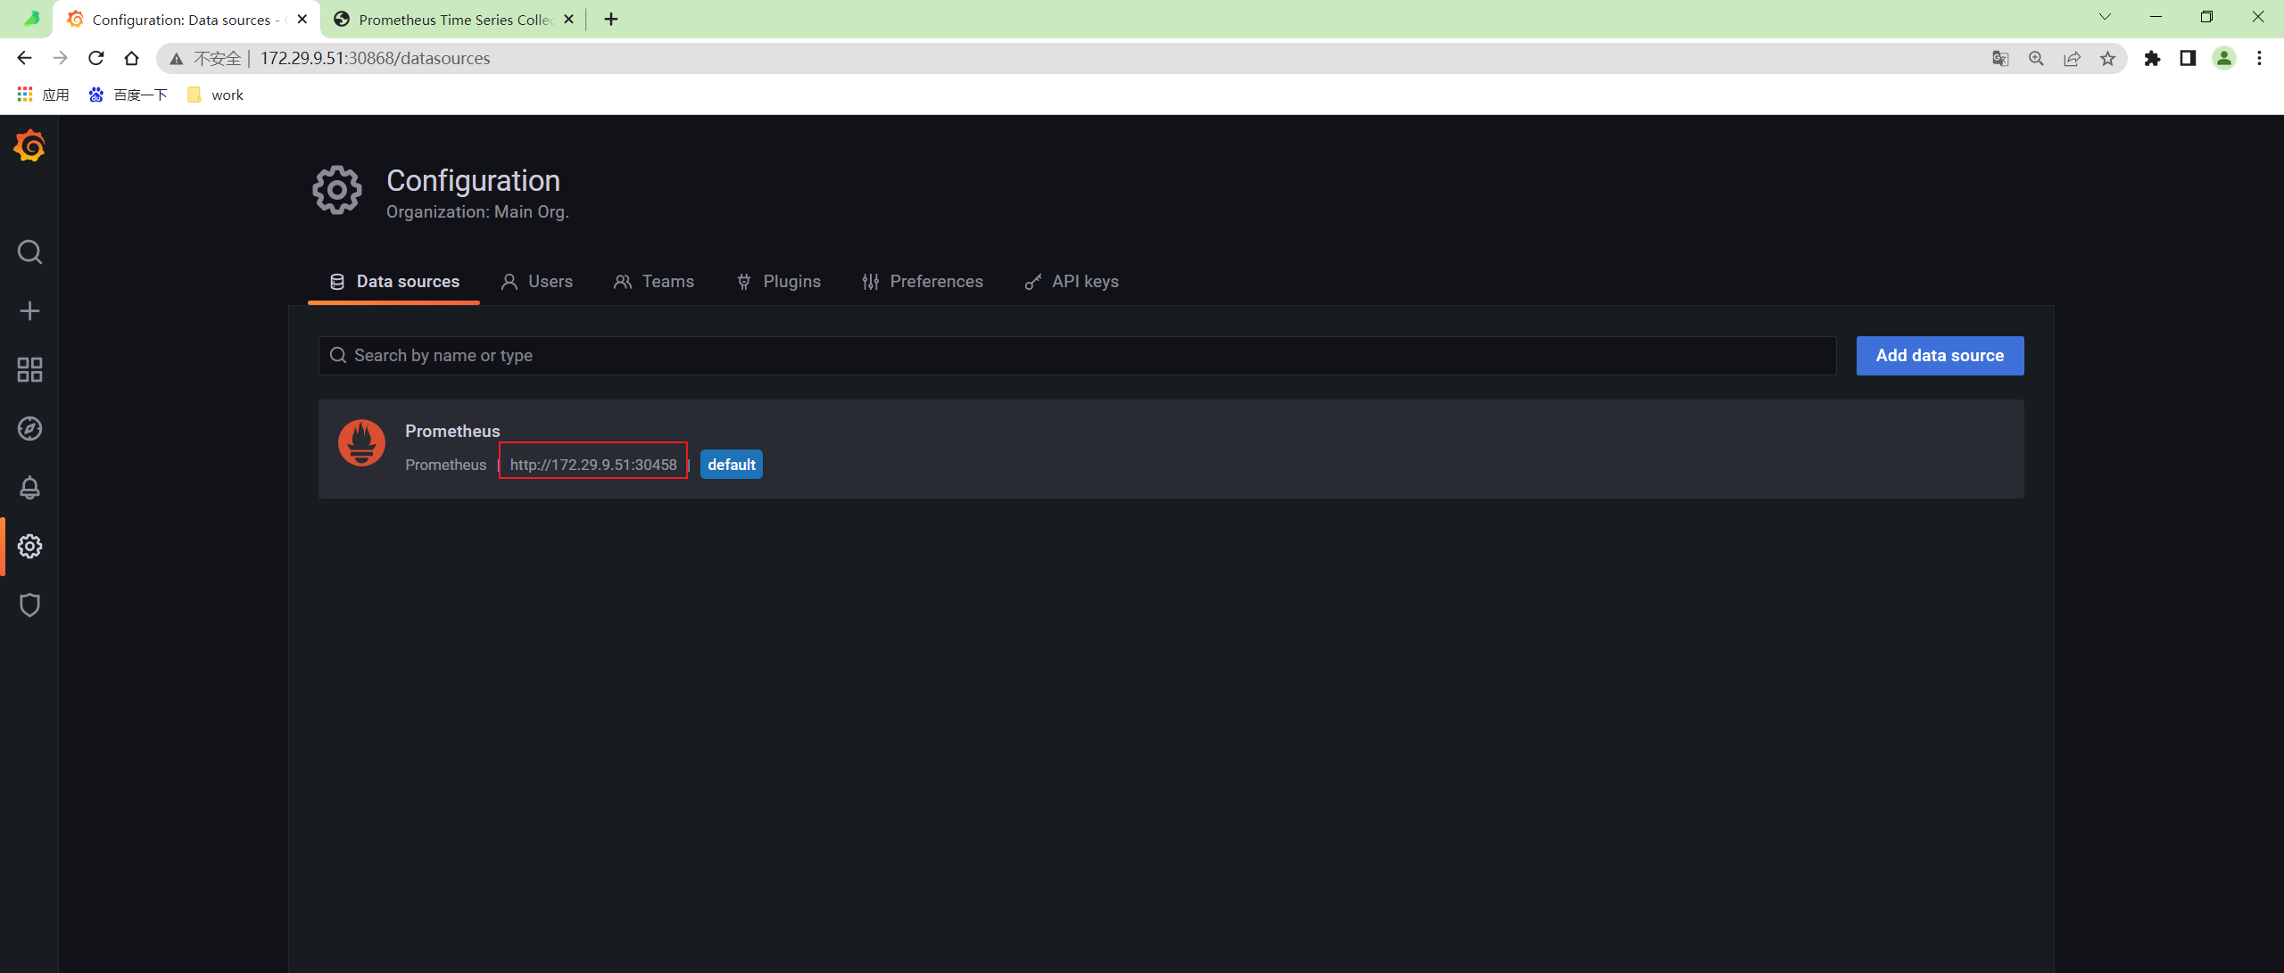2284x973 pixels.
Task: Click the Prometheus flame data source logo
Action: tap(361, 443)
